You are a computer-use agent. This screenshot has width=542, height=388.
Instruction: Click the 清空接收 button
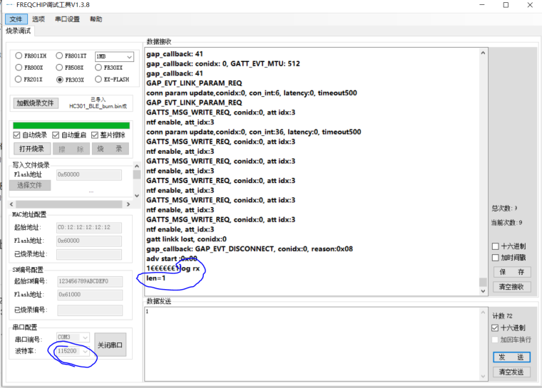click(510, 286)
